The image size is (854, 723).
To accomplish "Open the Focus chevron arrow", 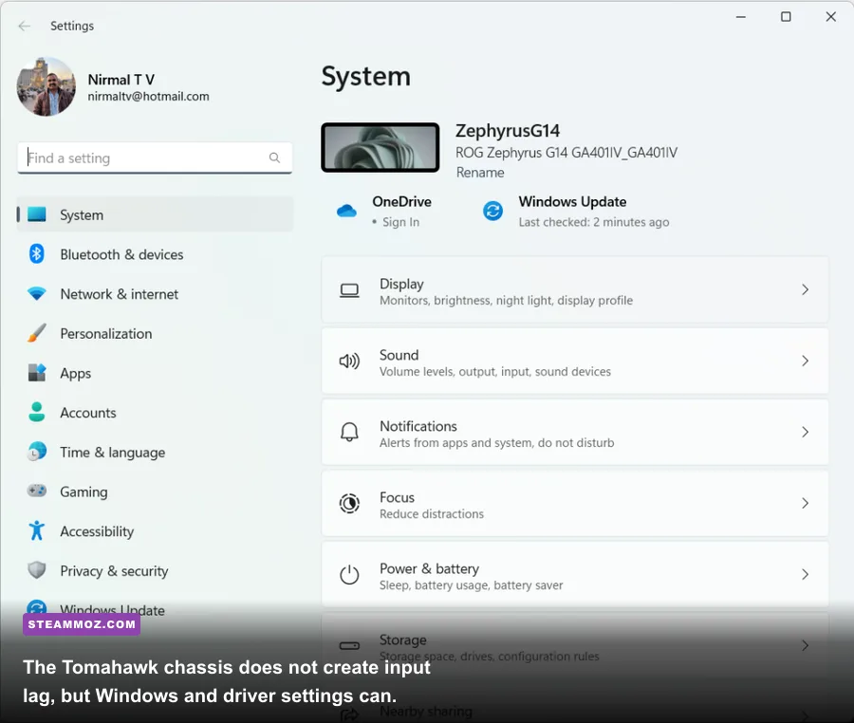I will pyautogui.click(x=805, y=503).
